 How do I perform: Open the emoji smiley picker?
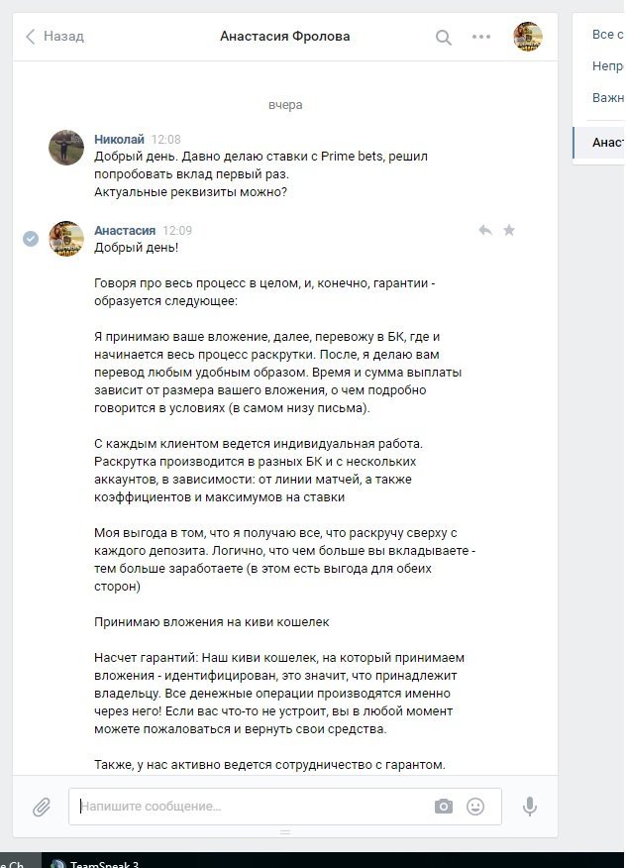point(475,807)
